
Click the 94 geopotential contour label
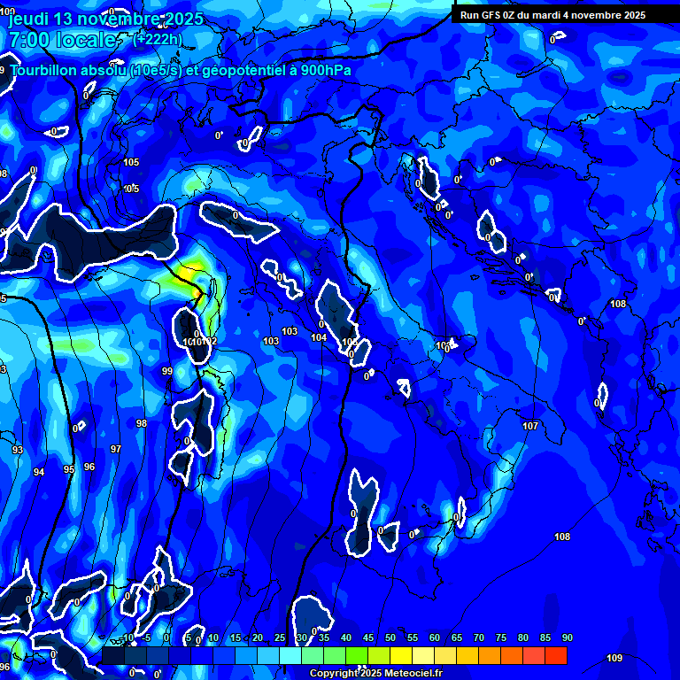39,473
